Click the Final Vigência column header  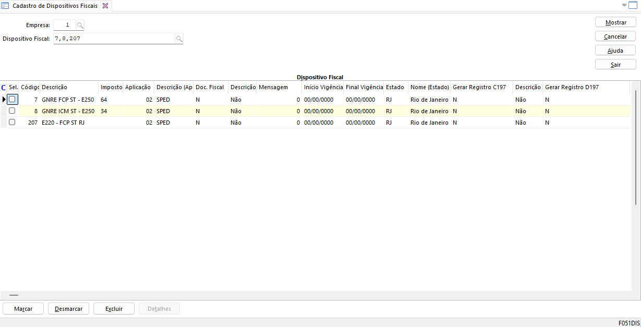click(x=364, y=87)
